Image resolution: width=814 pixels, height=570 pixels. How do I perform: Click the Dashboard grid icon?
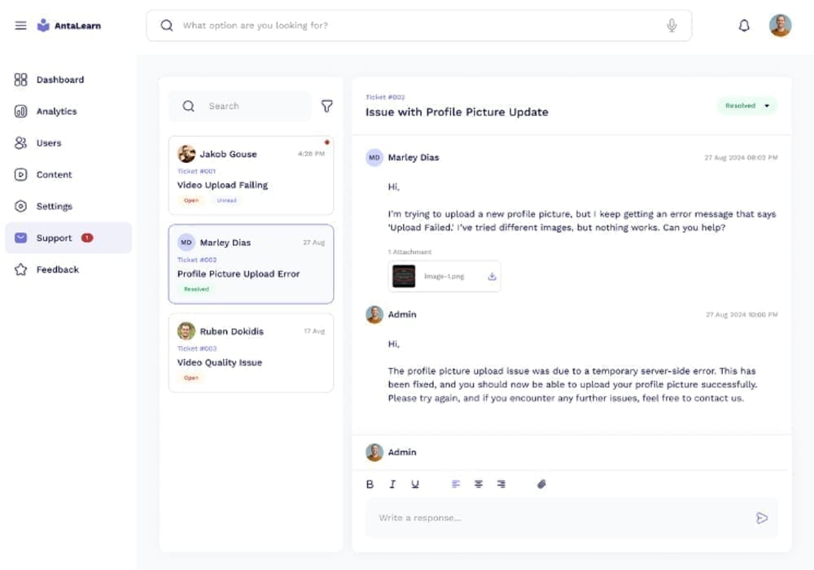[21, 80]
